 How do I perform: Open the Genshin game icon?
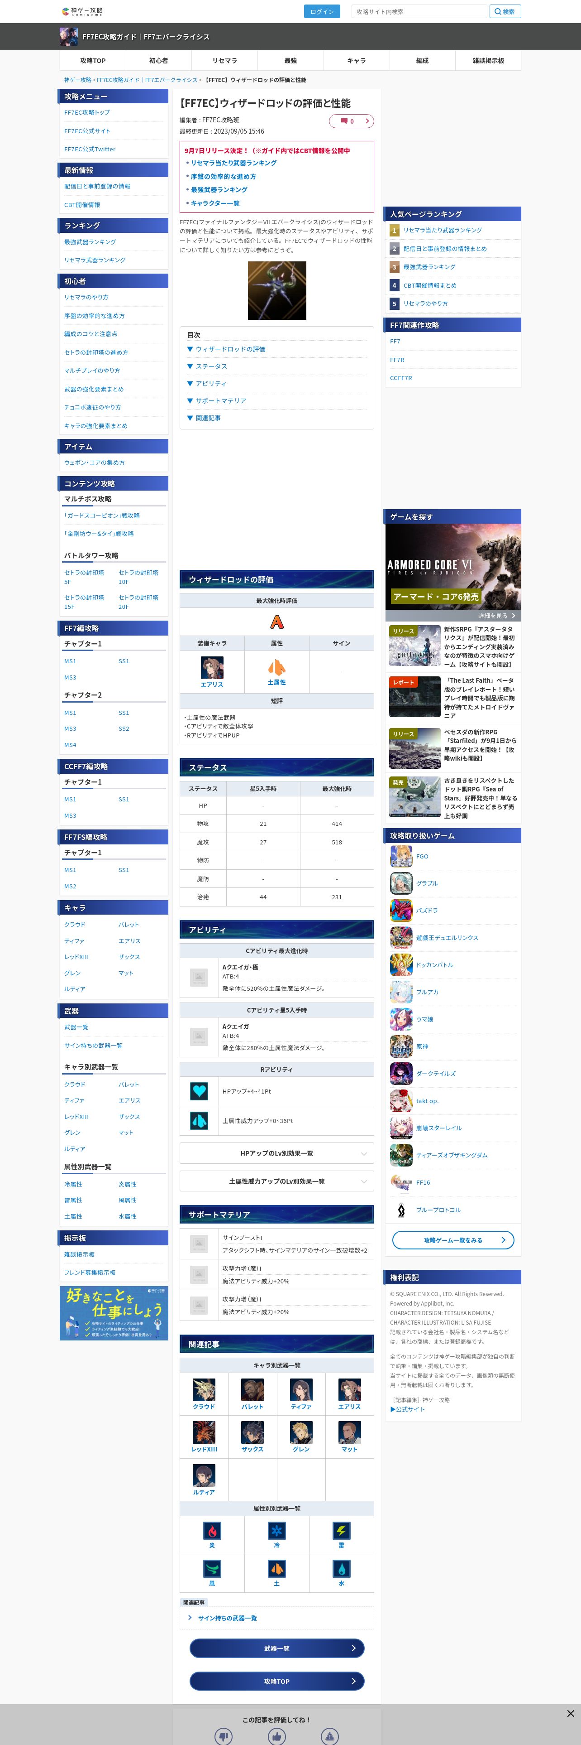(x=401, y=1046)
